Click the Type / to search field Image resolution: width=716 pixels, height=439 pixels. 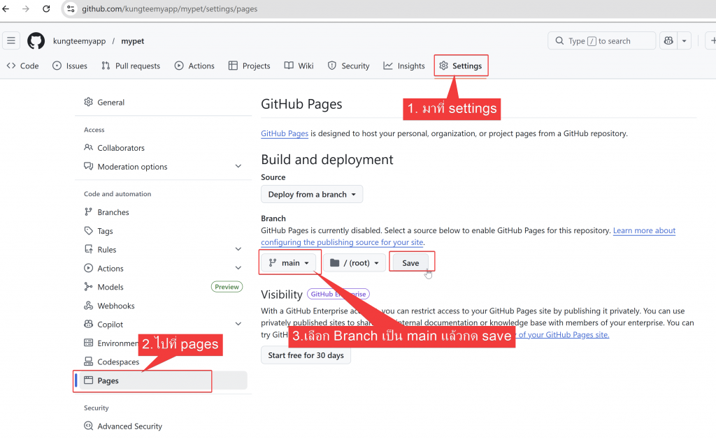601,41
